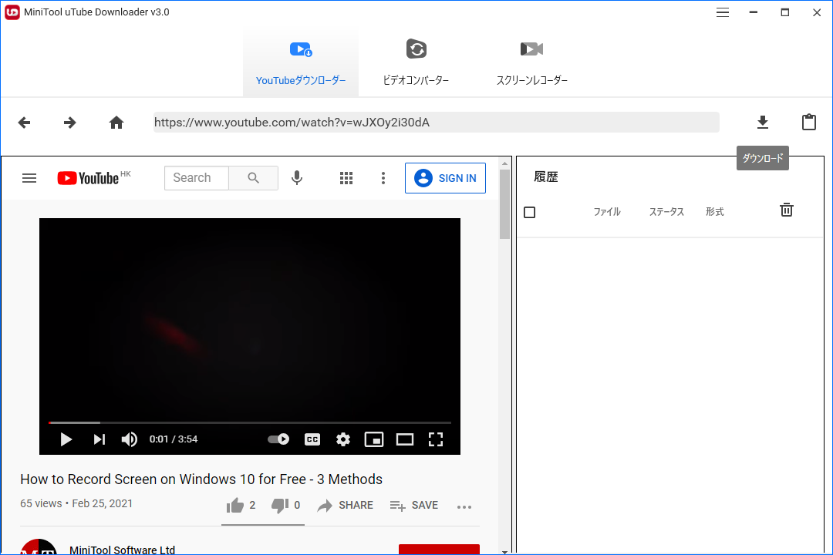Switch to theater mode
833x555 pixels.
(x=405, y=439)
